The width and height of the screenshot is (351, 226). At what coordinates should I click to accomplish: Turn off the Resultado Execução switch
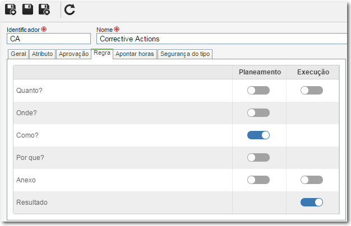point(312,203)
